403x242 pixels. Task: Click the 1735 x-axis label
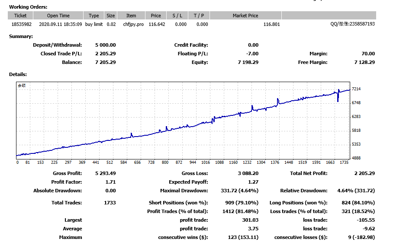click(344, 162)
